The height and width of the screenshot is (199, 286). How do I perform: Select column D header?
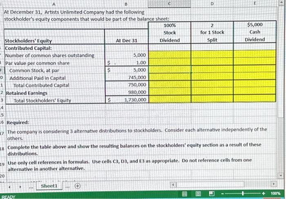[212, 3]
